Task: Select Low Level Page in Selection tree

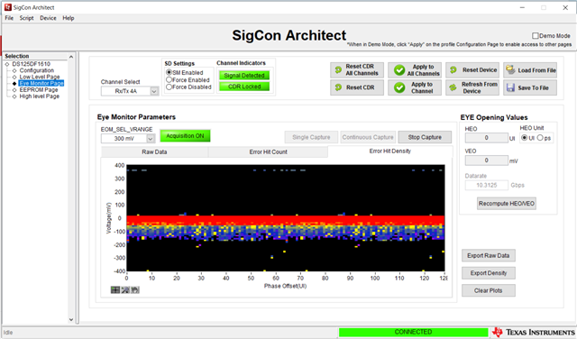Action: coord(40,77)
